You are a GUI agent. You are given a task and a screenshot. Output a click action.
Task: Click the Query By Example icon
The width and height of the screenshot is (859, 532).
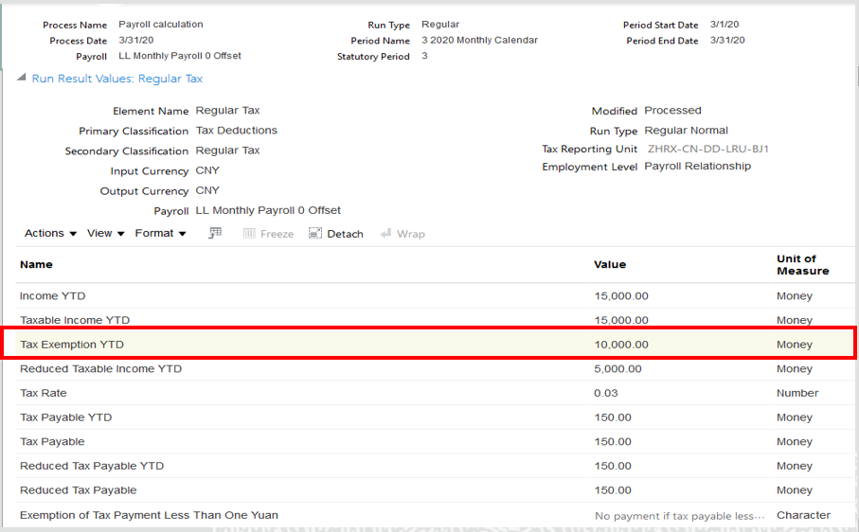click(215, 233)
